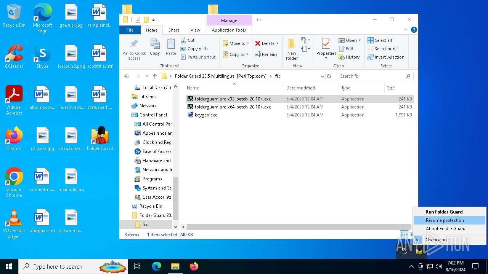Viewport: 488px width, 274px height.
Task: Select Recycle Bin in navigation tree
Action: tap(147, 206)
